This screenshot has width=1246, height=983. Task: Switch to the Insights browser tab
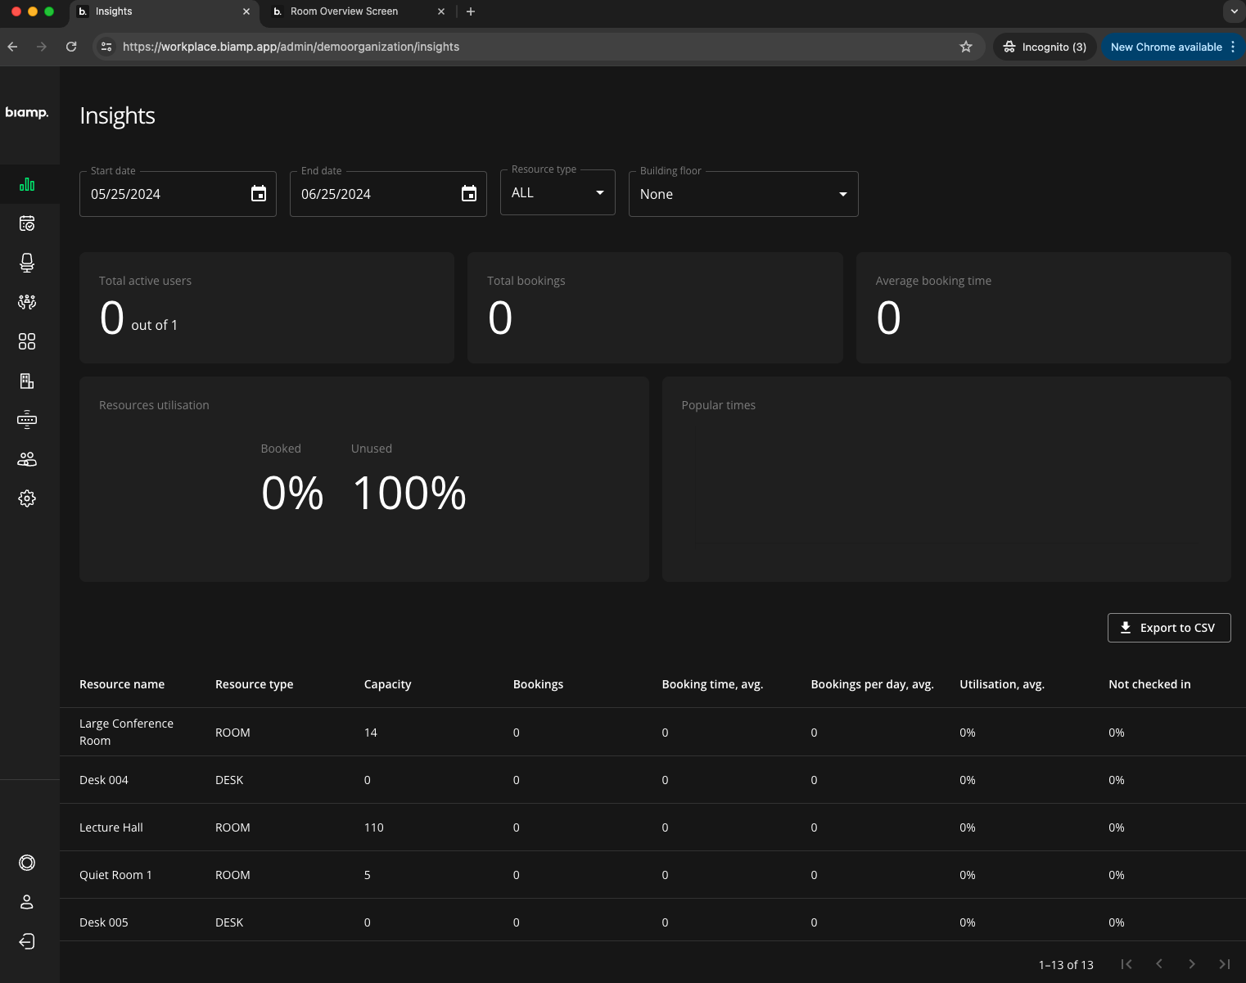coord(165,11)
